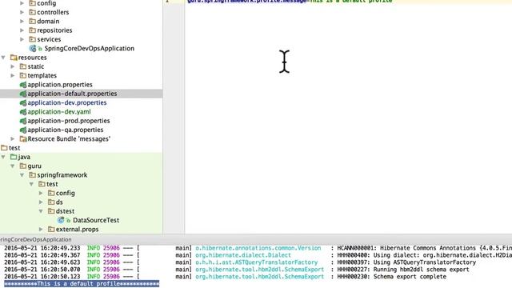Open application-dev.yaml
Viewport: 512px width, 288px height.
point(59,112)
